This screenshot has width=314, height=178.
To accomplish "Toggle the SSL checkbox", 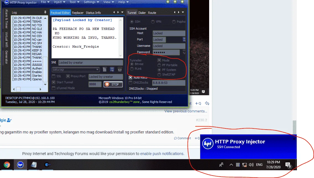I will click(x=53, y=76).
